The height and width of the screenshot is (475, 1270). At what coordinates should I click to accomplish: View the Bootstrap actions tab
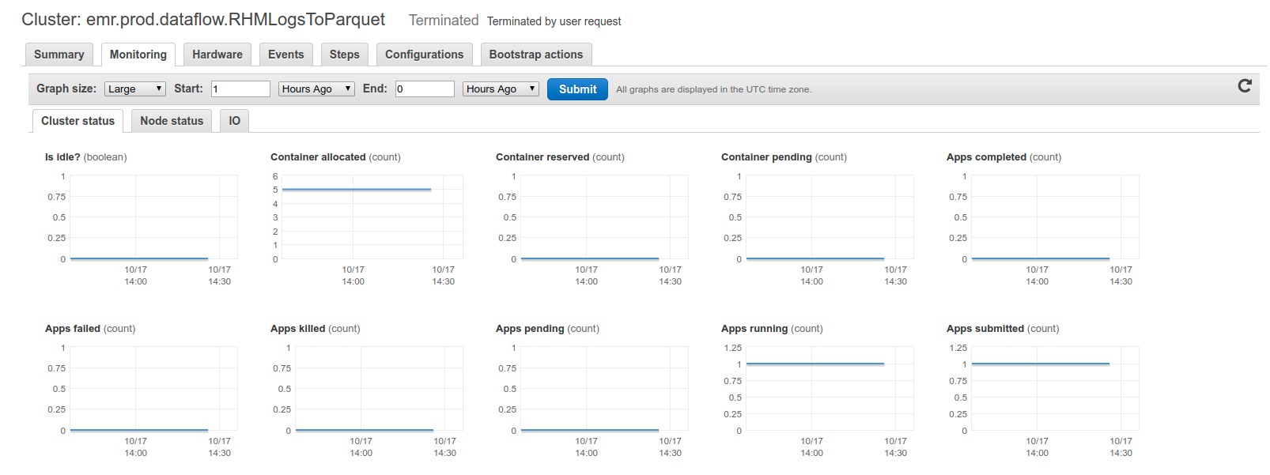tap(535, 55)
